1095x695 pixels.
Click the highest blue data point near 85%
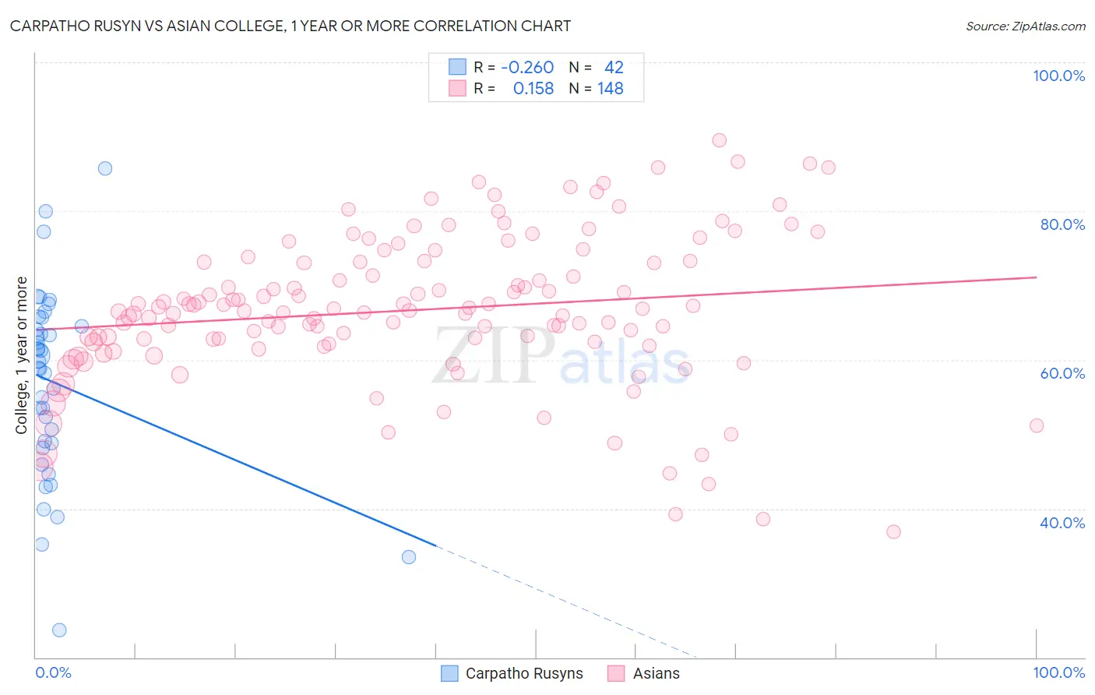point(105,168)
